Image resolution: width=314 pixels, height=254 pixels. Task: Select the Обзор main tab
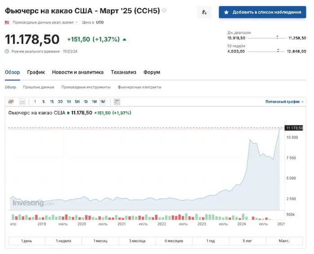point(13,72)
